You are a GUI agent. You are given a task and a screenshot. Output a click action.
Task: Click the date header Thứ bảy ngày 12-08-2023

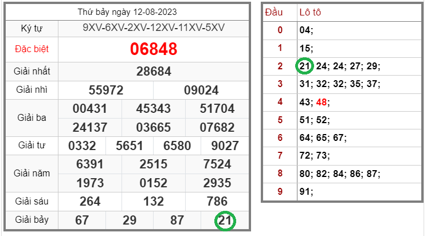128,12
